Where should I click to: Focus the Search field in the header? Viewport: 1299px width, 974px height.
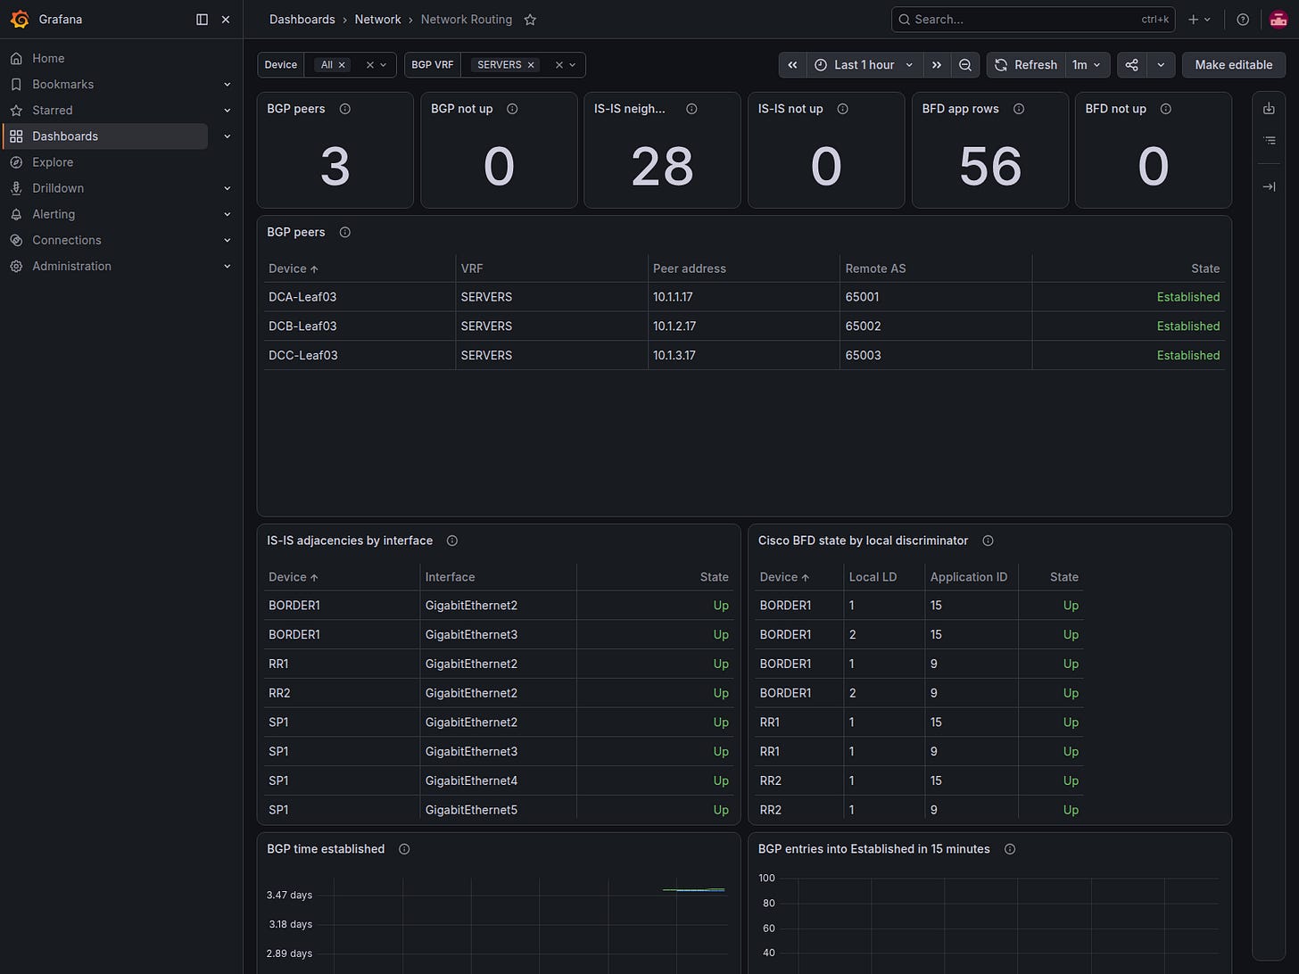coord(1033,20)
